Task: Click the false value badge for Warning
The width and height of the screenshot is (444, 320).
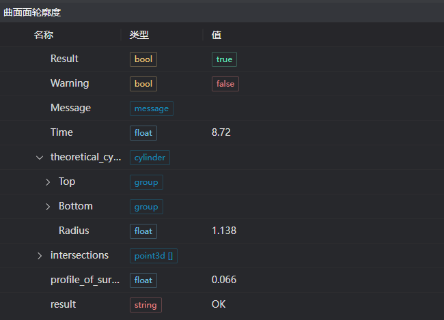Action: point(225,84)
